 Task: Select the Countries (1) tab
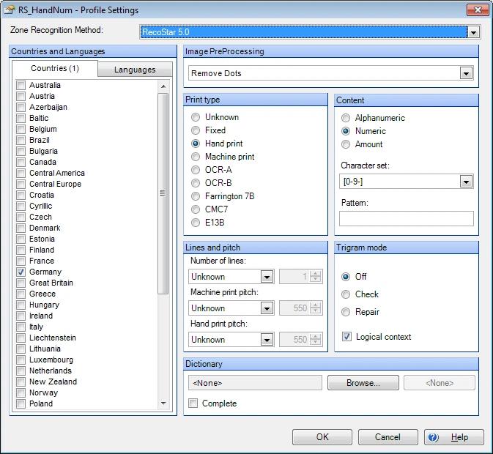click(55, 68)
